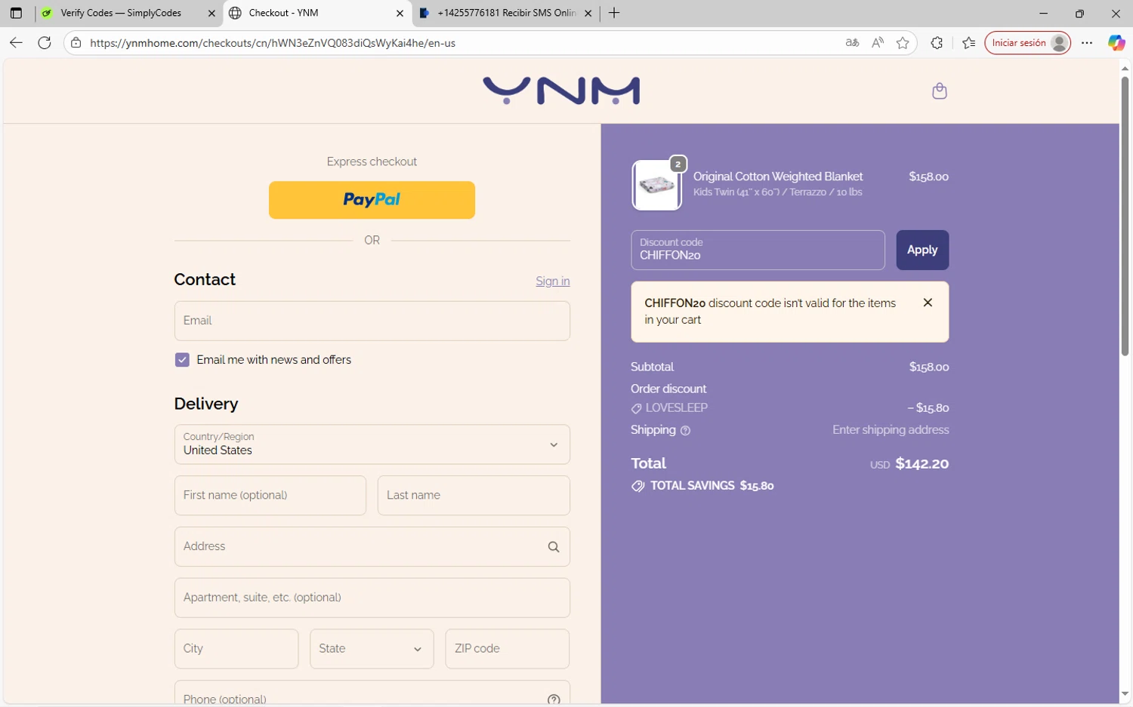The height and width of the screenshot is (707, 1133).
Task: Open the State dropdown
Action: 372,649
